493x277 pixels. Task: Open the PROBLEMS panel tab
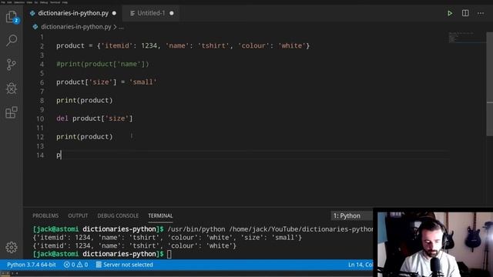coord(45,215)
